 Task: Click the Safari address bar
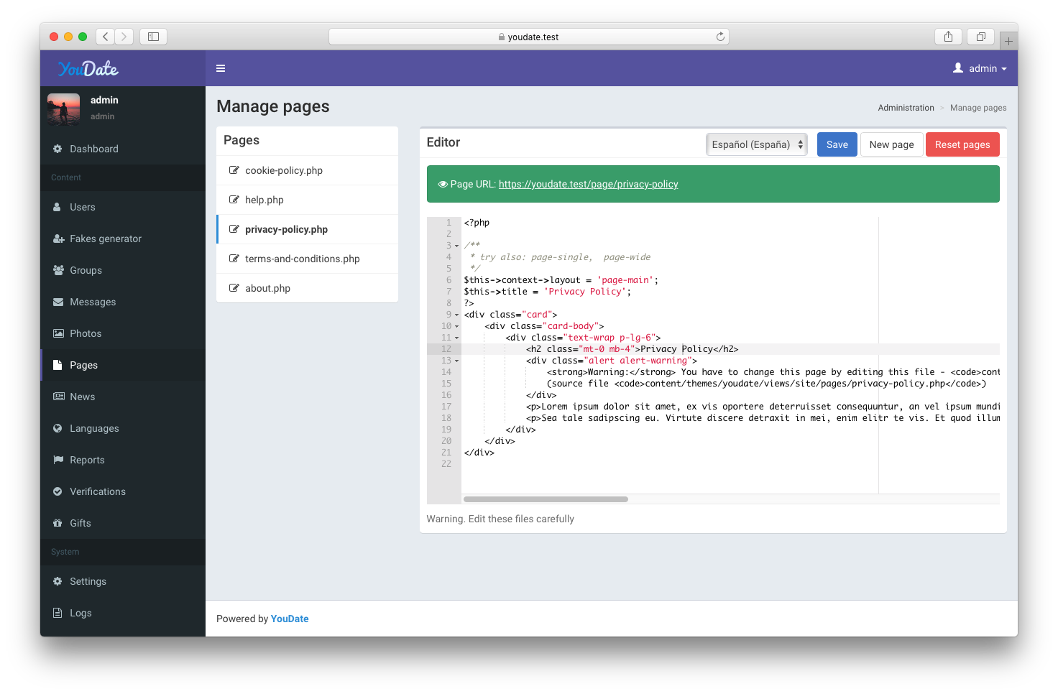(529, 37)
